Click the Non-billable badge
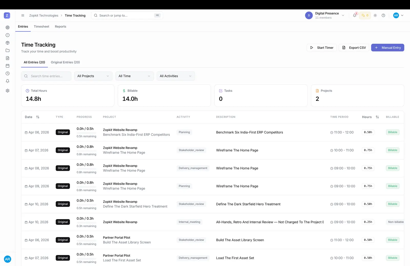This screenshot has width=410, height=266. click(x=395, y=222)
